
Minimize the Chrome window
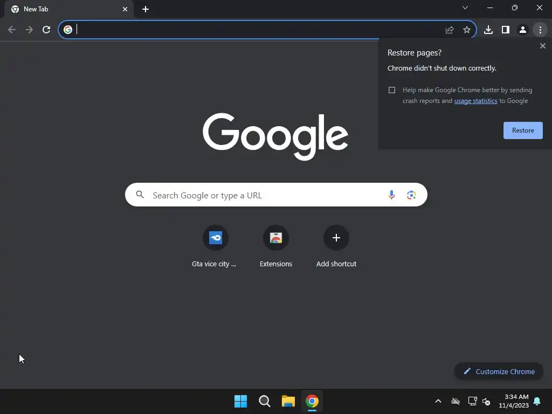pos(489,8)
